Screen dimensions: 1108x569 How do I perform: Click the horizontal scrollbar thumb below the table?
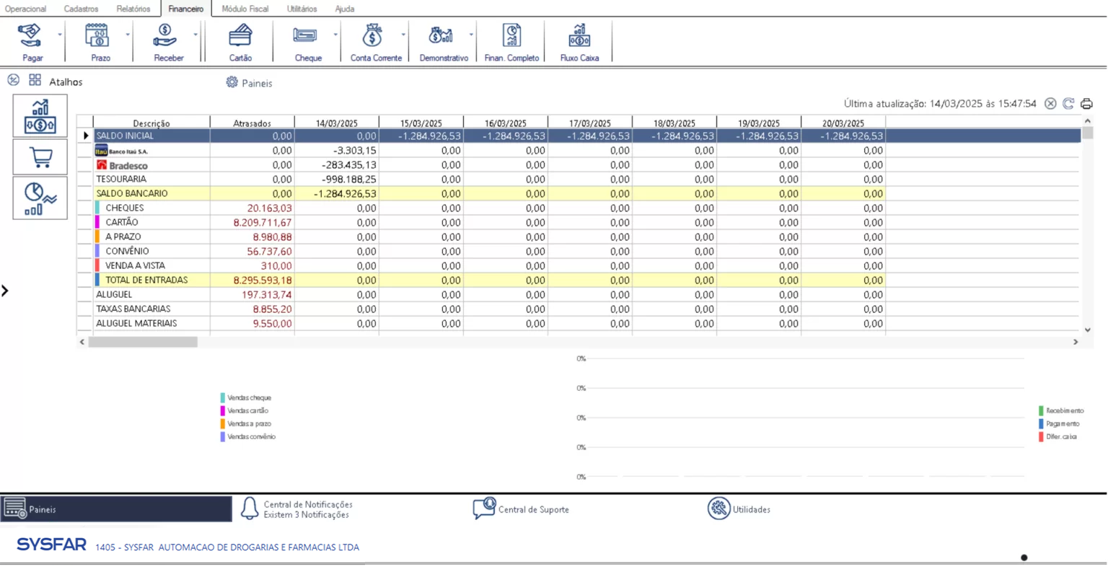(143, 342)
